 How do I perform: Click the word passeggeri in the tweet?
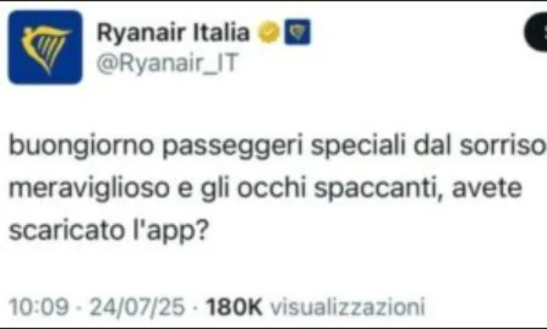tap(232, 146)
